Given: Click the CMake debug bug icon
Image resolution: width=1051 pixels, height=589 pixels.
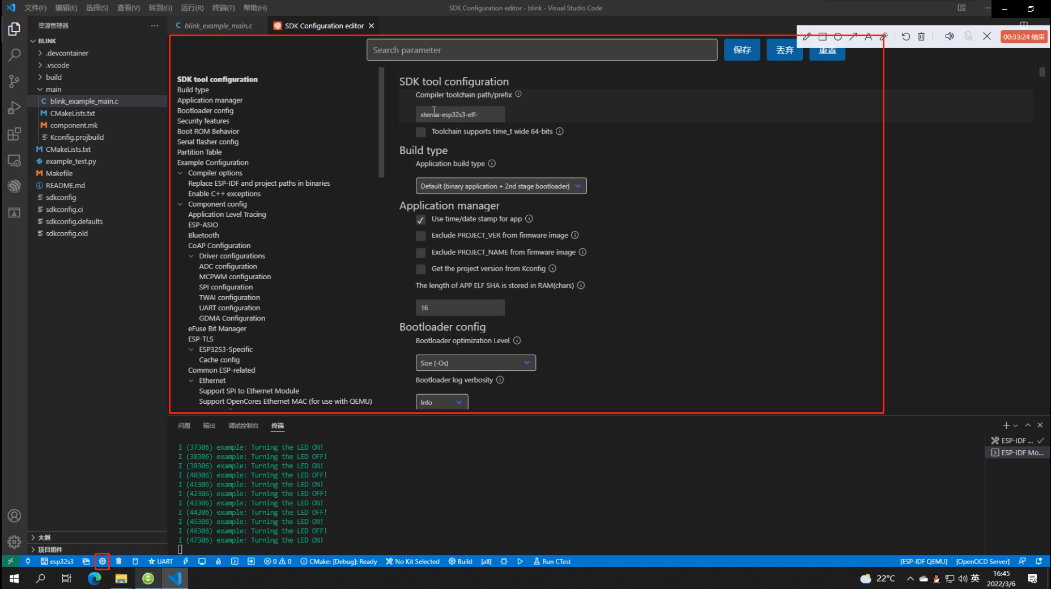Looking at the screenshot, I should click(x=504, y=561).
